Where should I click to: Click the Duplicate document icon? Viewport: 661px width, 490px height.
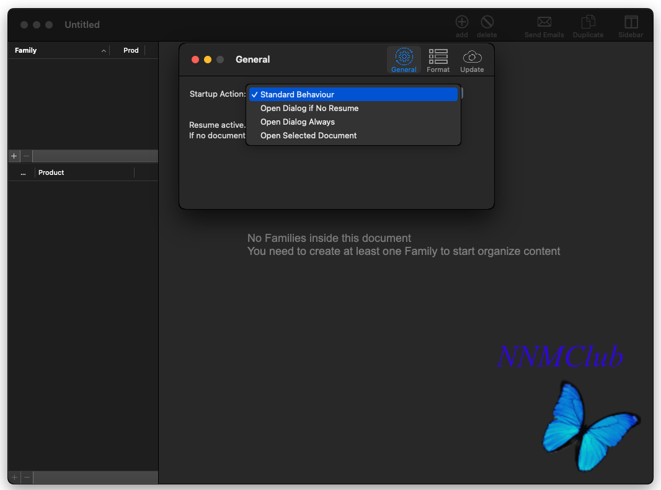pyautogui.click(x=588, y=22)
